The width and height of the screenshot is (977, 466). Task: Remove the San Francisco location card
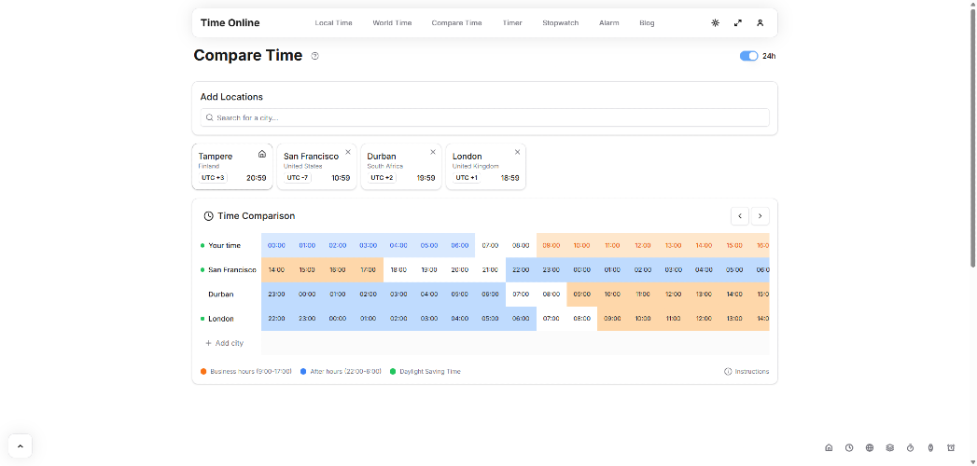pyautogui.click(x=348, y=152)
